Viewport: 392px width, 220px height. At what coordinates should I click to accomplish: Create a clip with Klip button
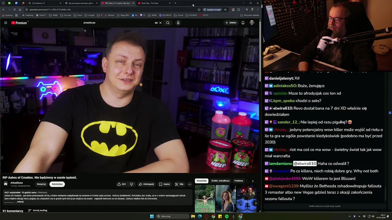pyautogui.click(x=179, y=184)
